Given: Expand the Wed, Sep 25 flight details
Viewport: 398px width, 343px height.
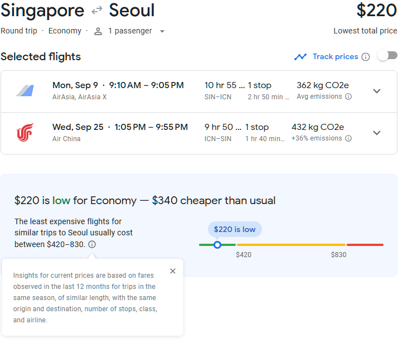Looking at the screenshot, I should point(377,133).
